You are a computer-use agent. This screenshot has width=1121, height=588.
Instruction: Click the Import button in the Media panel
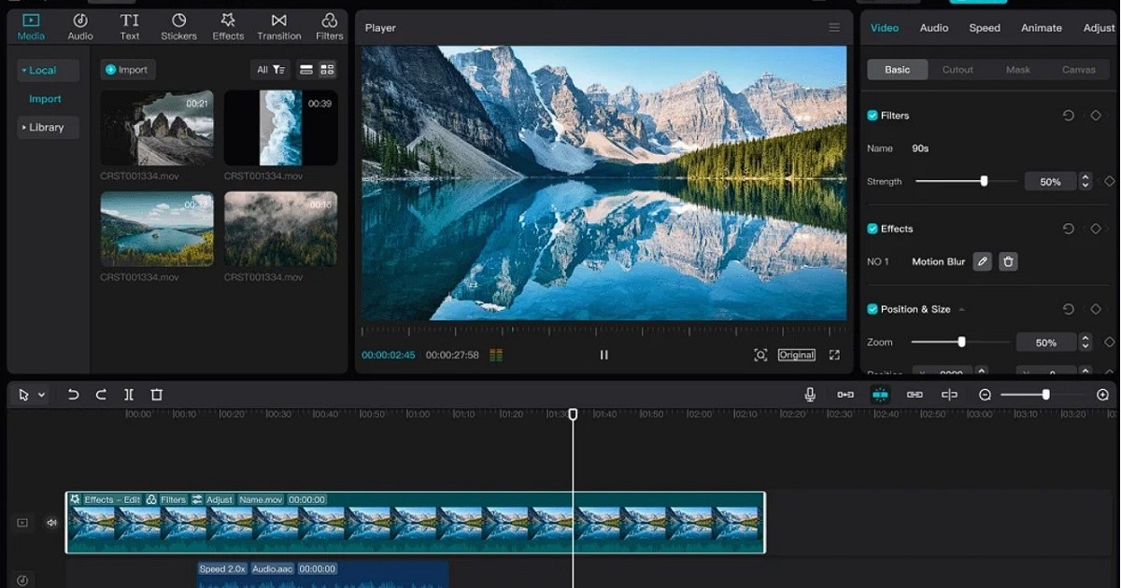(127, 69)
